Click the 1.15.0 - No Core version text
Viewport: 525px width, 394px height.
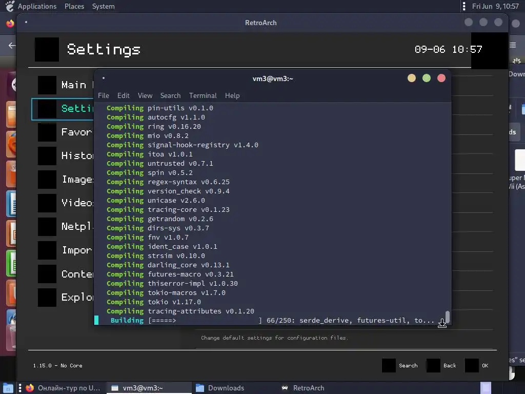click(x=57, y=365)
